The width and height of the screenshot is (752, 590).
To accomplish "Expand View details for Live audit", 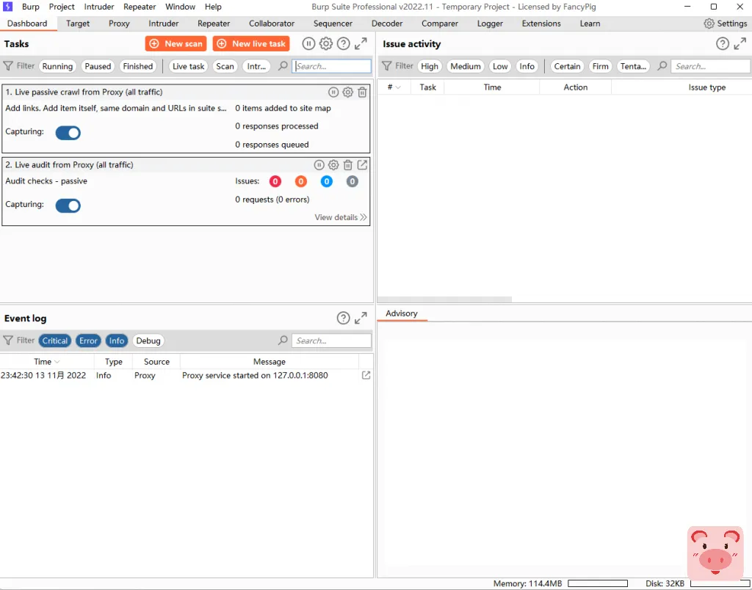I will pyautogui.click(x=341, y=217).
